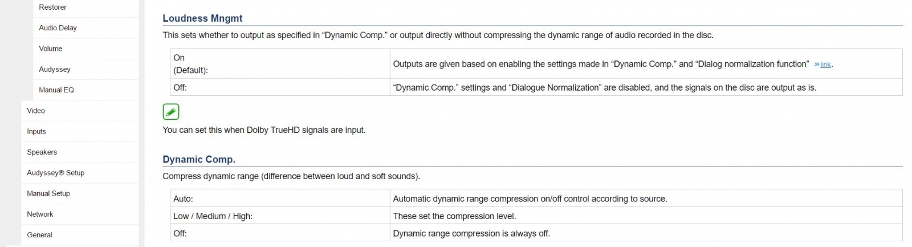Click the green pencil note icon
Viewport: 912px width, 247px height.
pos(171,112)
